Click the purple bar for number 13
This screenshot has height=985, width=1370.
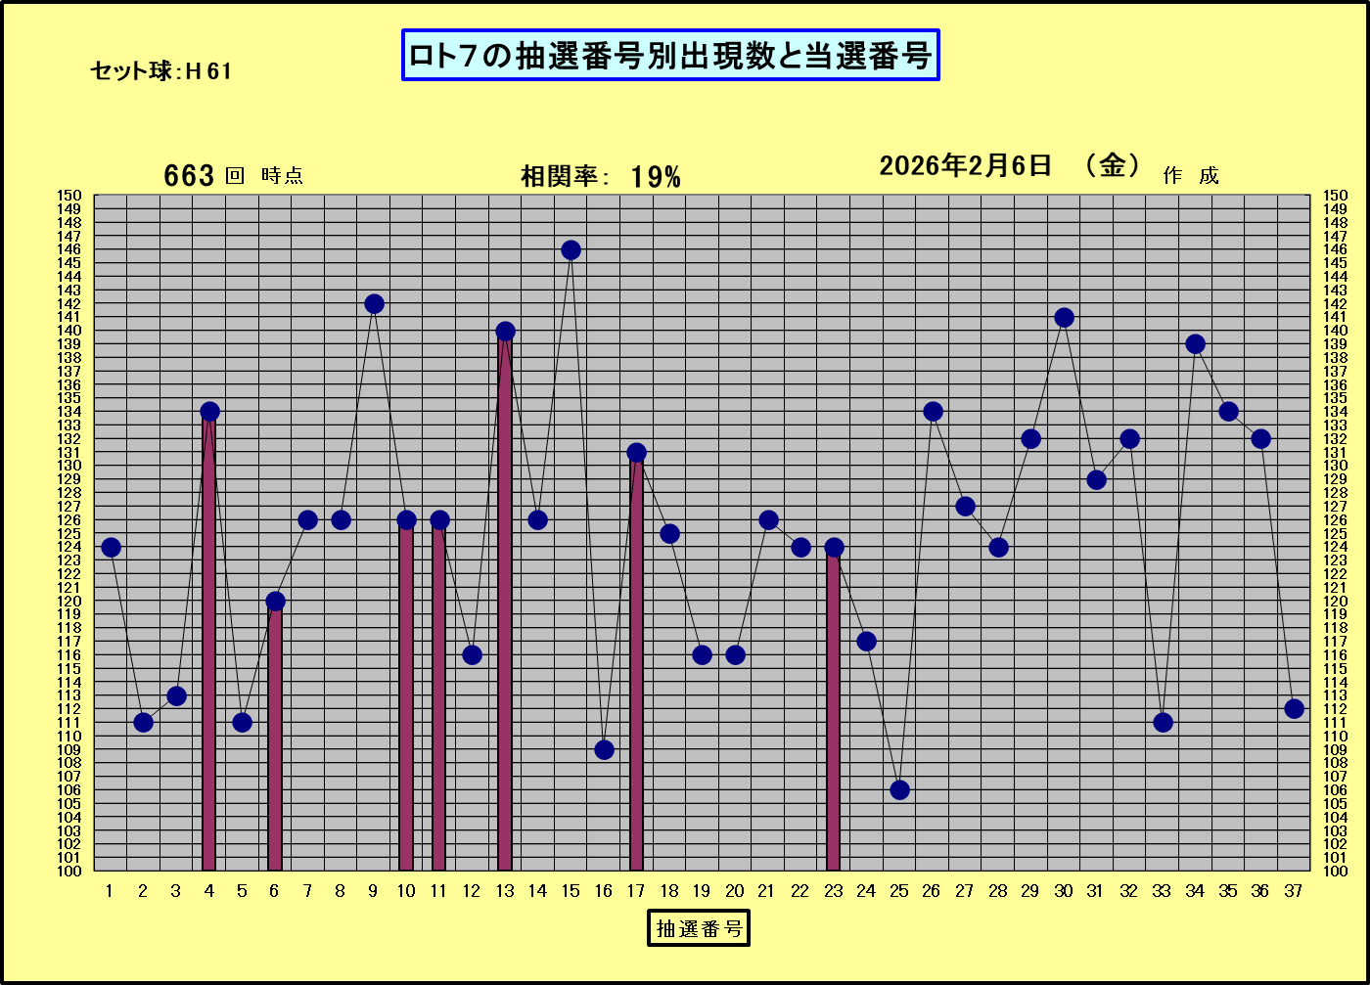coord(505,606)
